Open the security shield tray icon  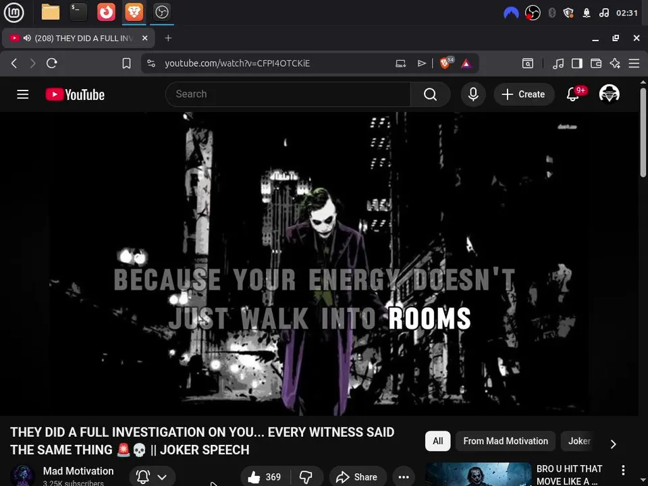click(x=568, y=13)
